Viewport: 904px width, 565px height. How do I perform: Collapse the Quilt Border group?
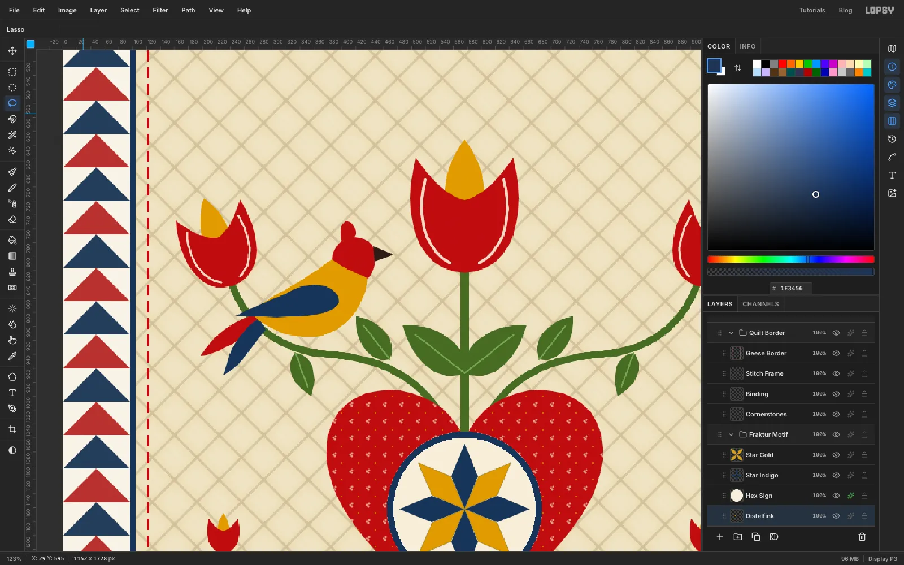point(731,333)
